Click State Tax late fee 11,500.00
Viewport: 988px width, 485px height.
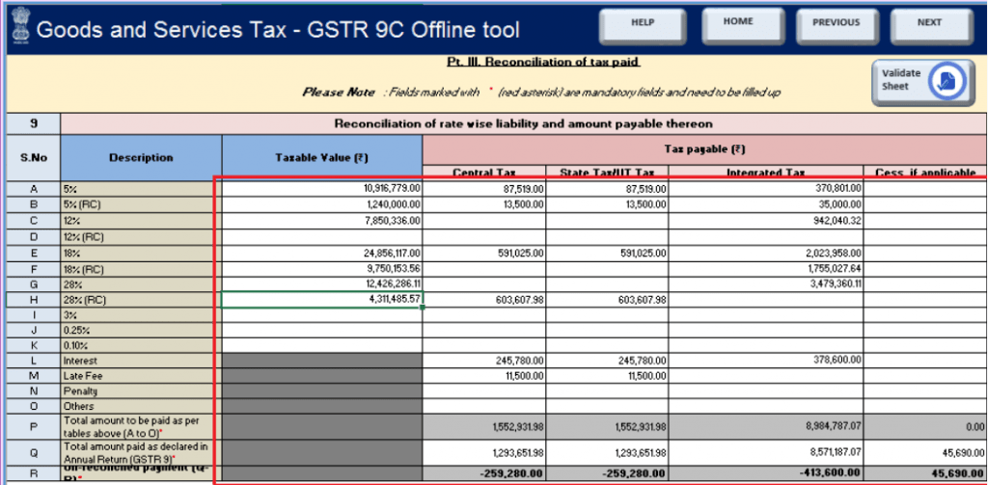607,375
